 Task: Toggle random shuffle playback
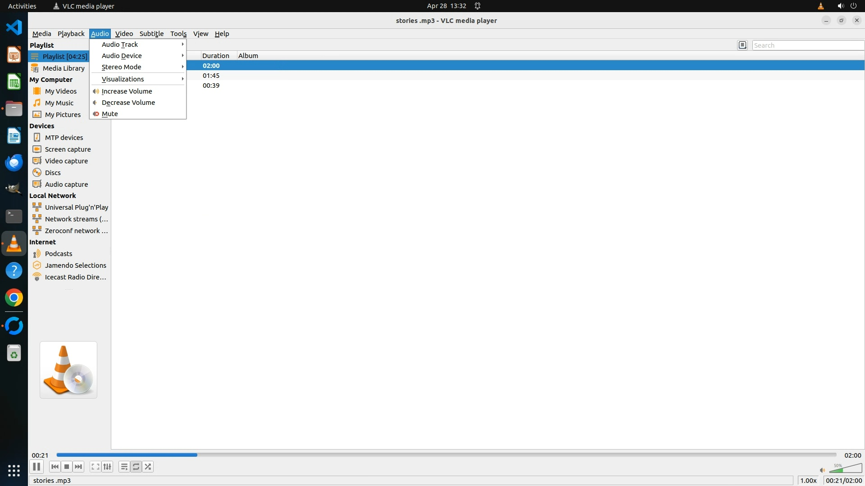point(148,467)
